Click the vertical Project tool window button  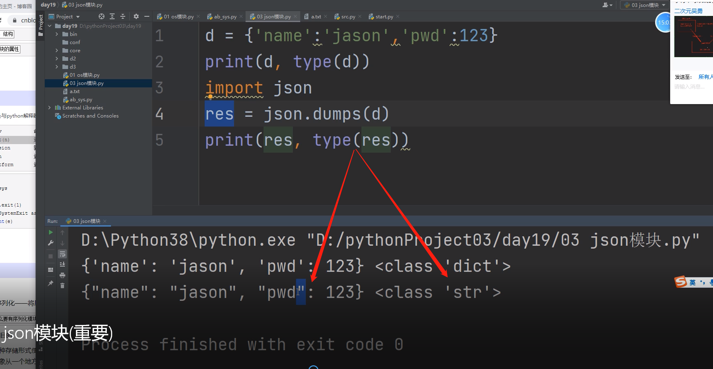point(40,25)
